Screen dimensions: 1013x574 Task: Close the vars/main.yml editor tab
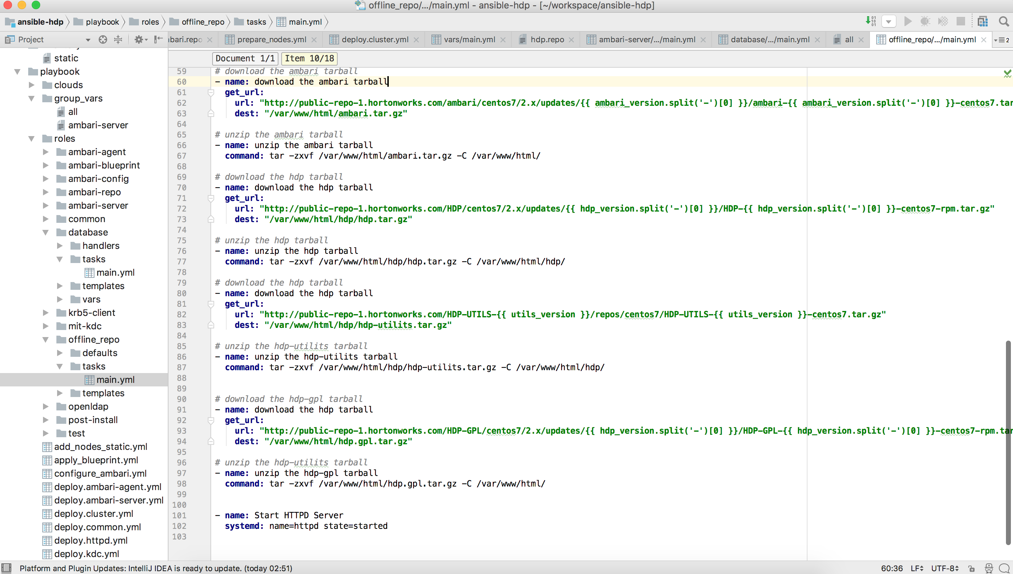pyautogui.click(x=503, y=39)
